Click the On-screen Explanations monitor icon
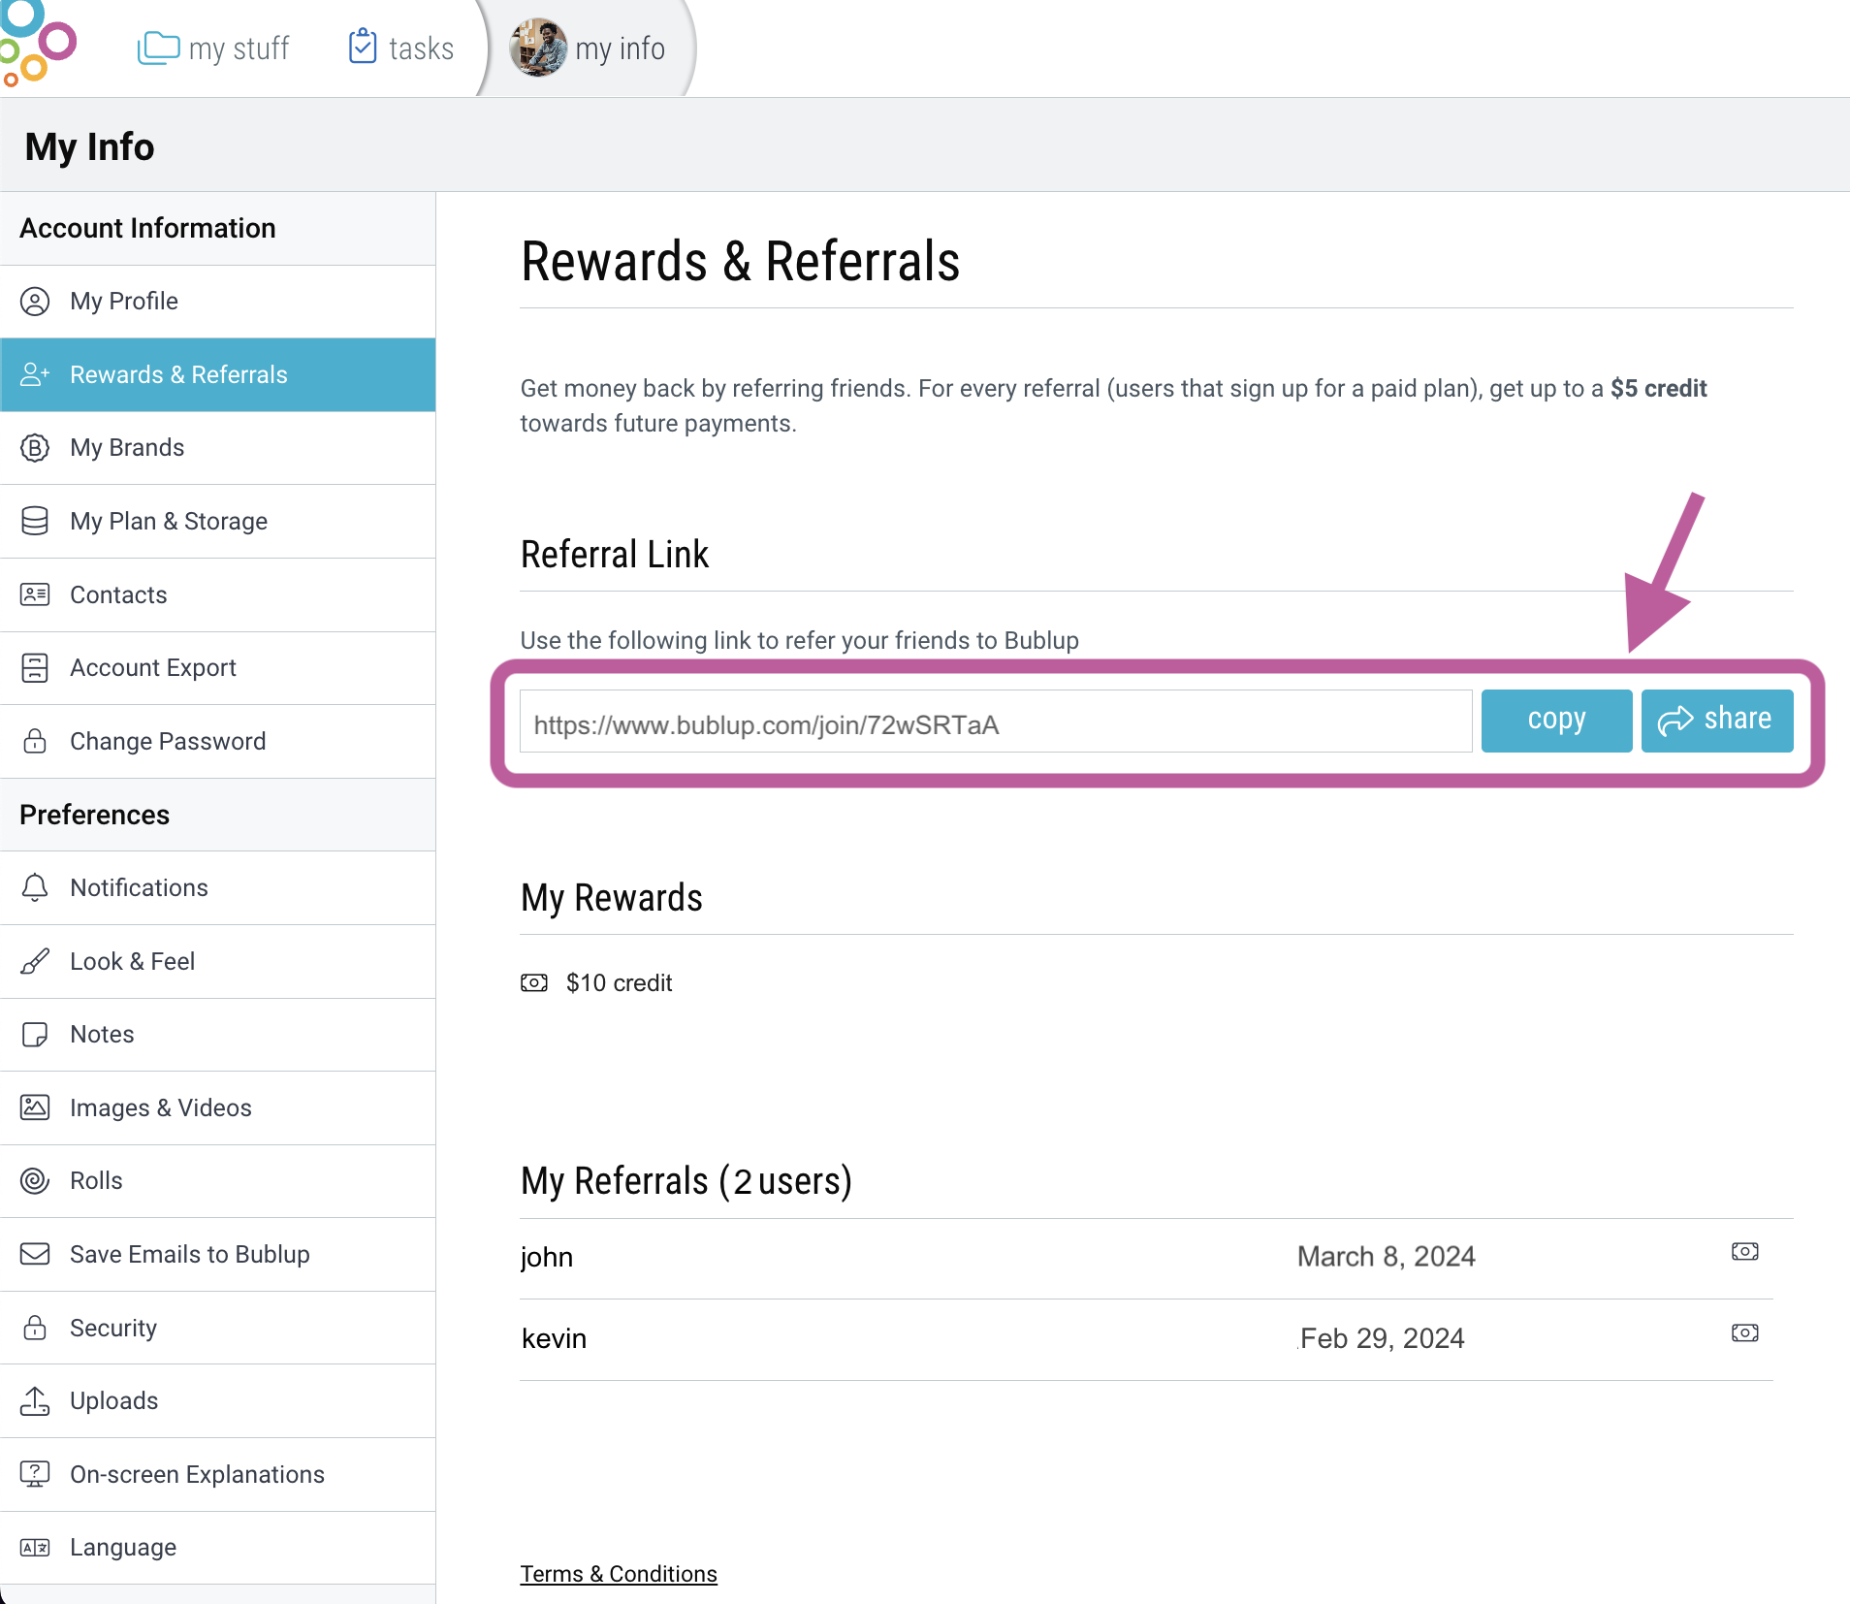The height and width of the screenshot is (1604, 1850). click(35, 1474)
